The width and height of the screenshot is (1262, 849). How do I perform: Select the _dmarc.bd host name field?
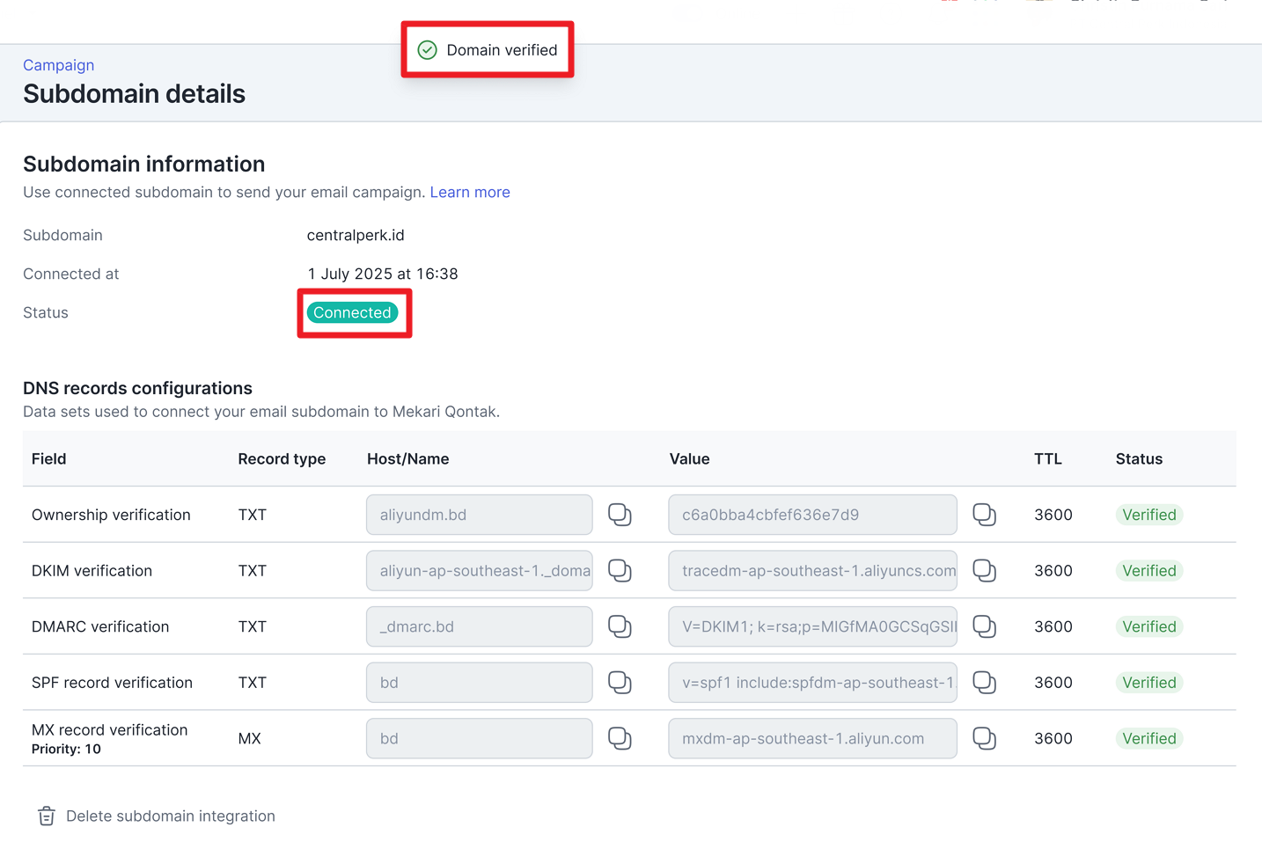pos(479,626)
